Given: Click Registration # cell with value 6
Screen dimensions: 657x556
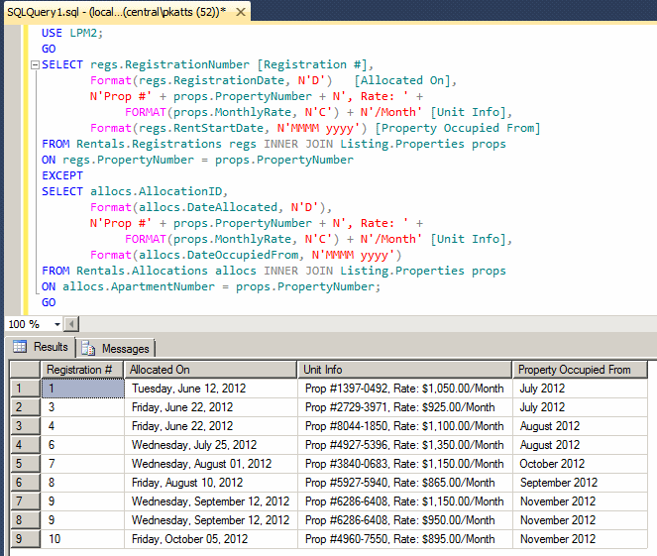Looking at the screenshot, I should click(x=82, y=445).
